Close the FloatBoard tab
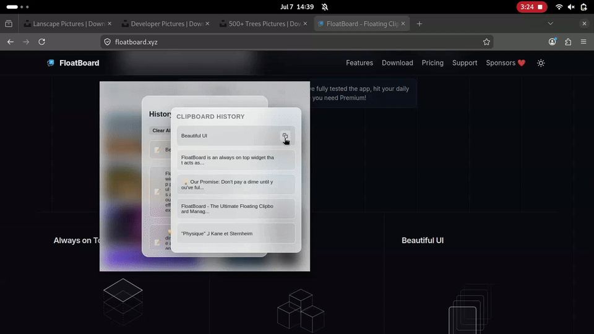 click(403, 24)
